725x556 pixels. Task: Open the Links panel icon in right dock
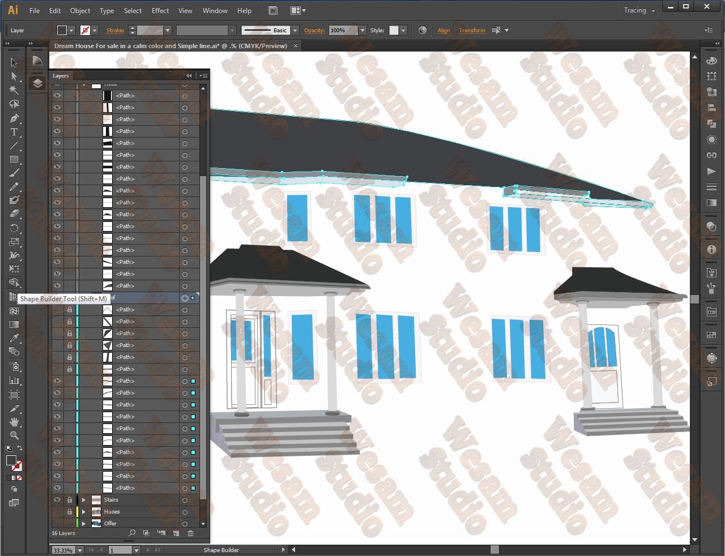712,155
